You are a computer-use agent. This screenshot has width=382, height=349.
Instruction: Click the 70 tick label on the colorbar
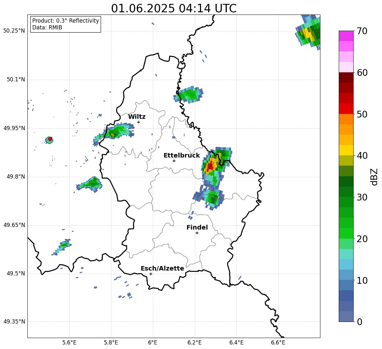362,31
